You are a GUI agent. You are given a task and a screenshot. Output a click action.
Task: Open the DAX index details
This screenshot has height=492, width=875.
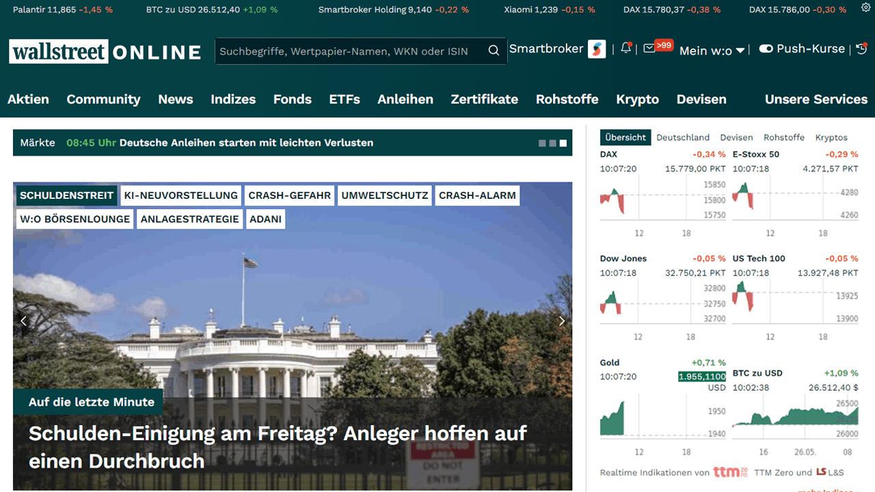[608, 154]
